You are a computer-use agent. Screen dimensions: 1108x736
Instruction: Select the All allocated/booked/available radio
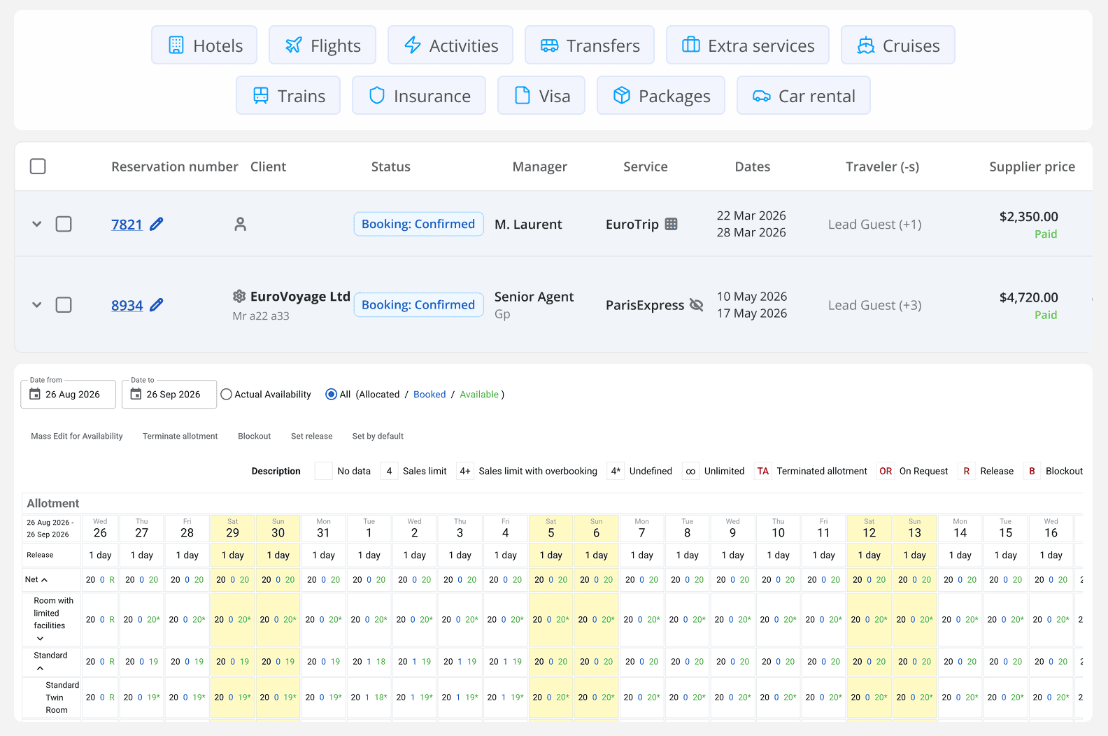click(332, 395)
